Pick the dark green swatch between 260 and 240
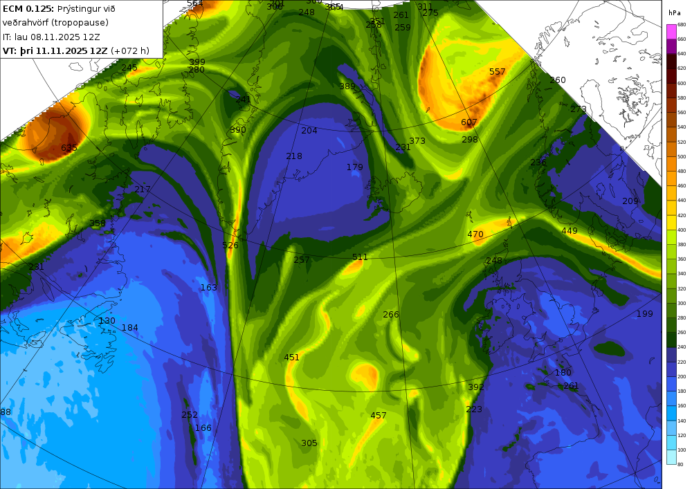This screenshot has width=692, height=489. pyautogui.click(x=671, y=340)
